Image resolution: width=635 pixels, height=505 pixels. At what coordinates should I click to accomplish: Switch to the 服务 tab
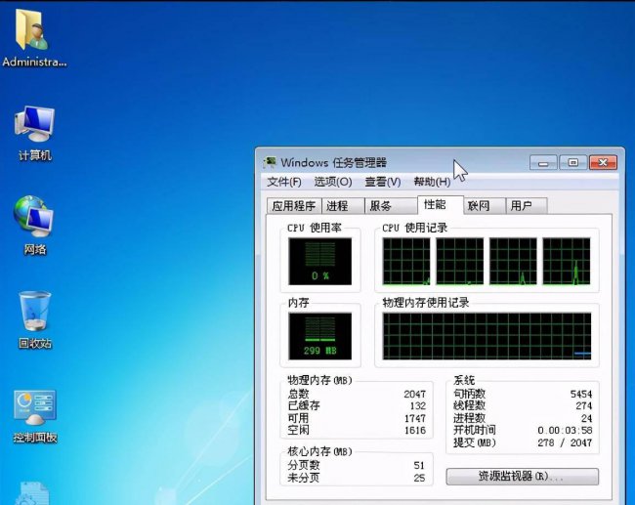click(391, 206)
